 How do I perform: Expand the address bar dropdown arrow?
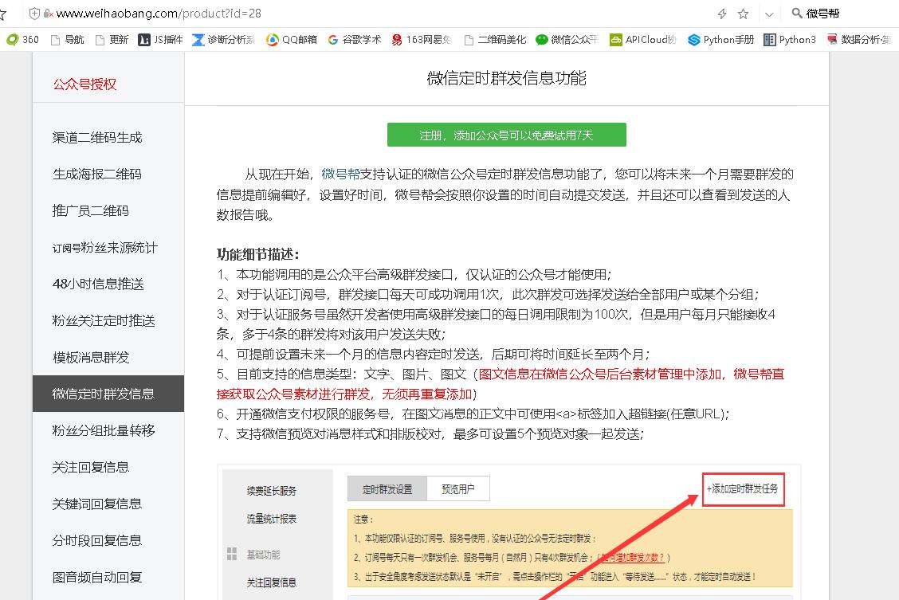pyautogui.click(x=769, y=14)
